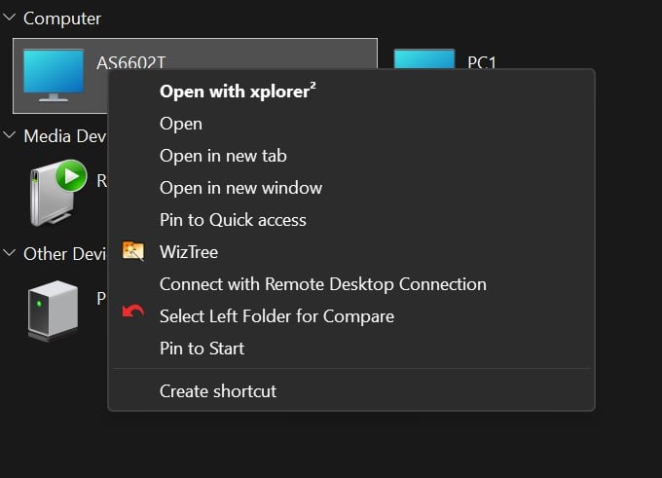Collapse the Other Devices group chevron
Screen dimensions: 662x478
10,254
